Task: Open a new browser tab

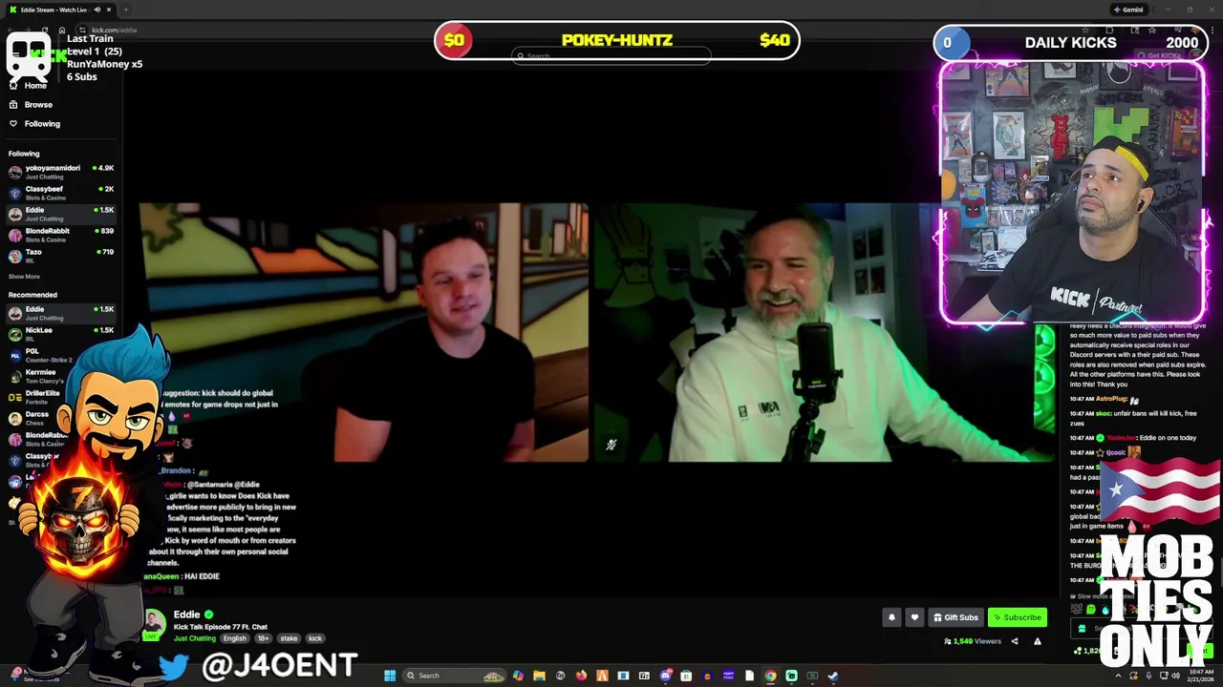Action: coord(125,10)
